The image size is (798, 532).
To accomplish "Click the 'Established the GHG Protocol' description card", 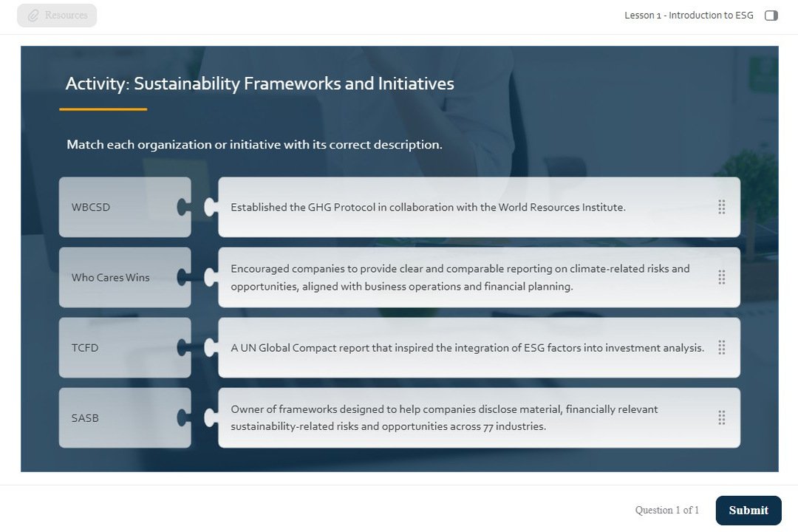I will [x=479, y=207].
